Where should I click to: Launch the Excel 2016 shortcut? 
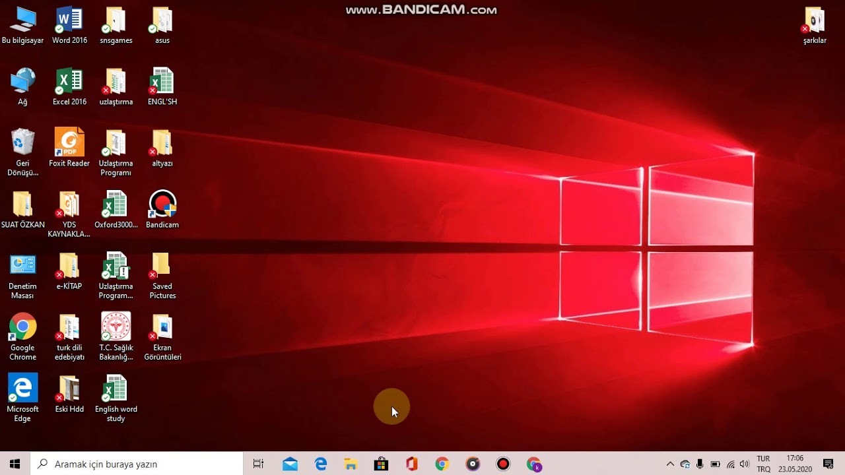pos(69,87)
